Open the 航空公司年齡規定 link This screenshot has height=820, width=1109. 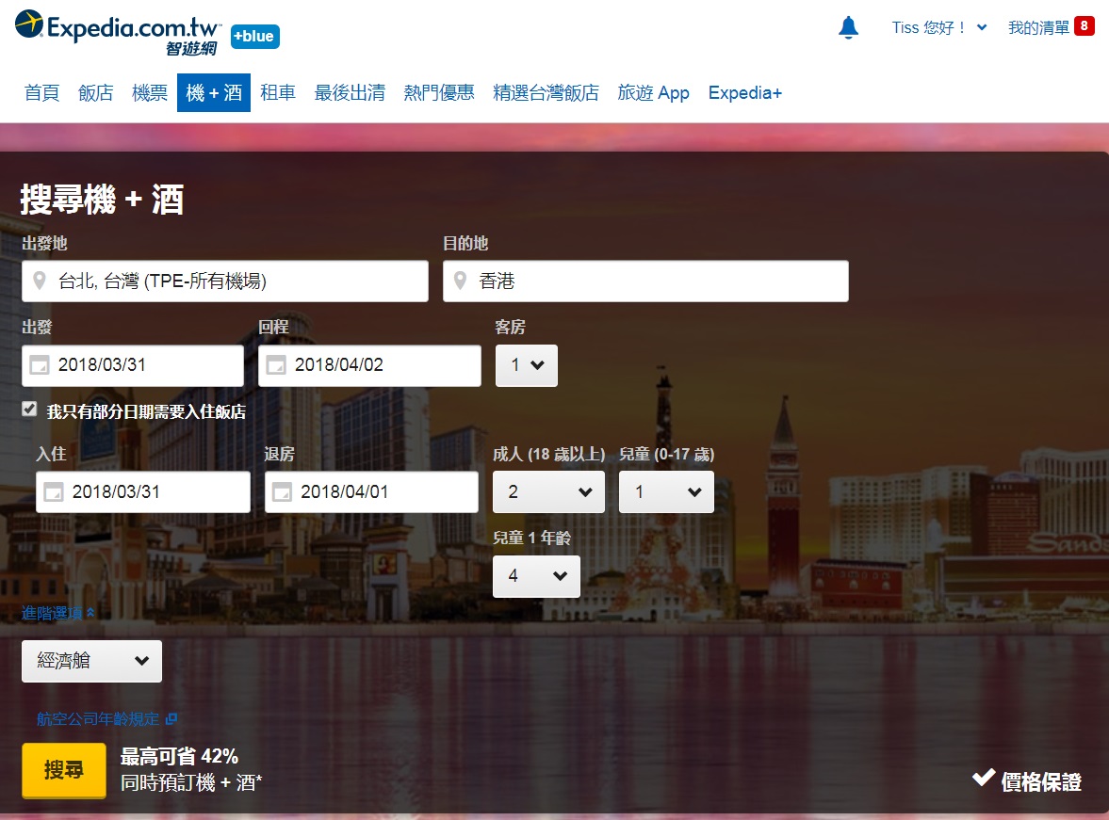[x=106, y=719]
